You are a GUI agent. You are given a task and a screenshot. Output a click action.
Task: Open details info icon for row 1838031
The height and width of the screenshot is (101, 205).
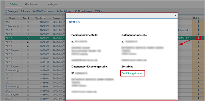coord(198,86)
